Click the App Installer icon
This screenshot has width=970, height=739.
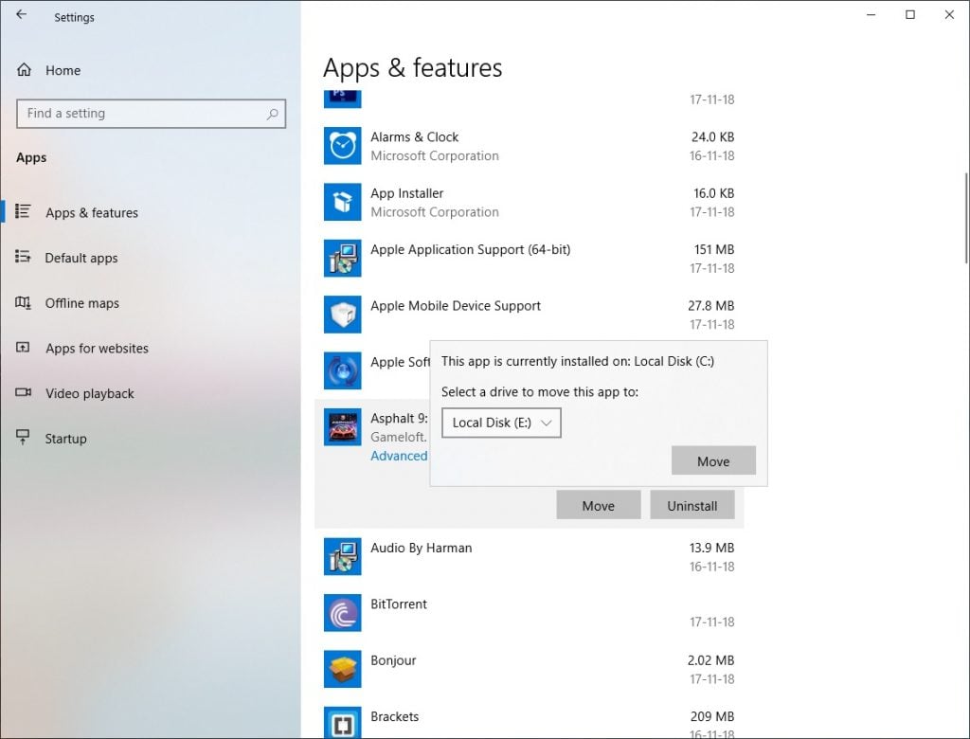tap(342, 202)
